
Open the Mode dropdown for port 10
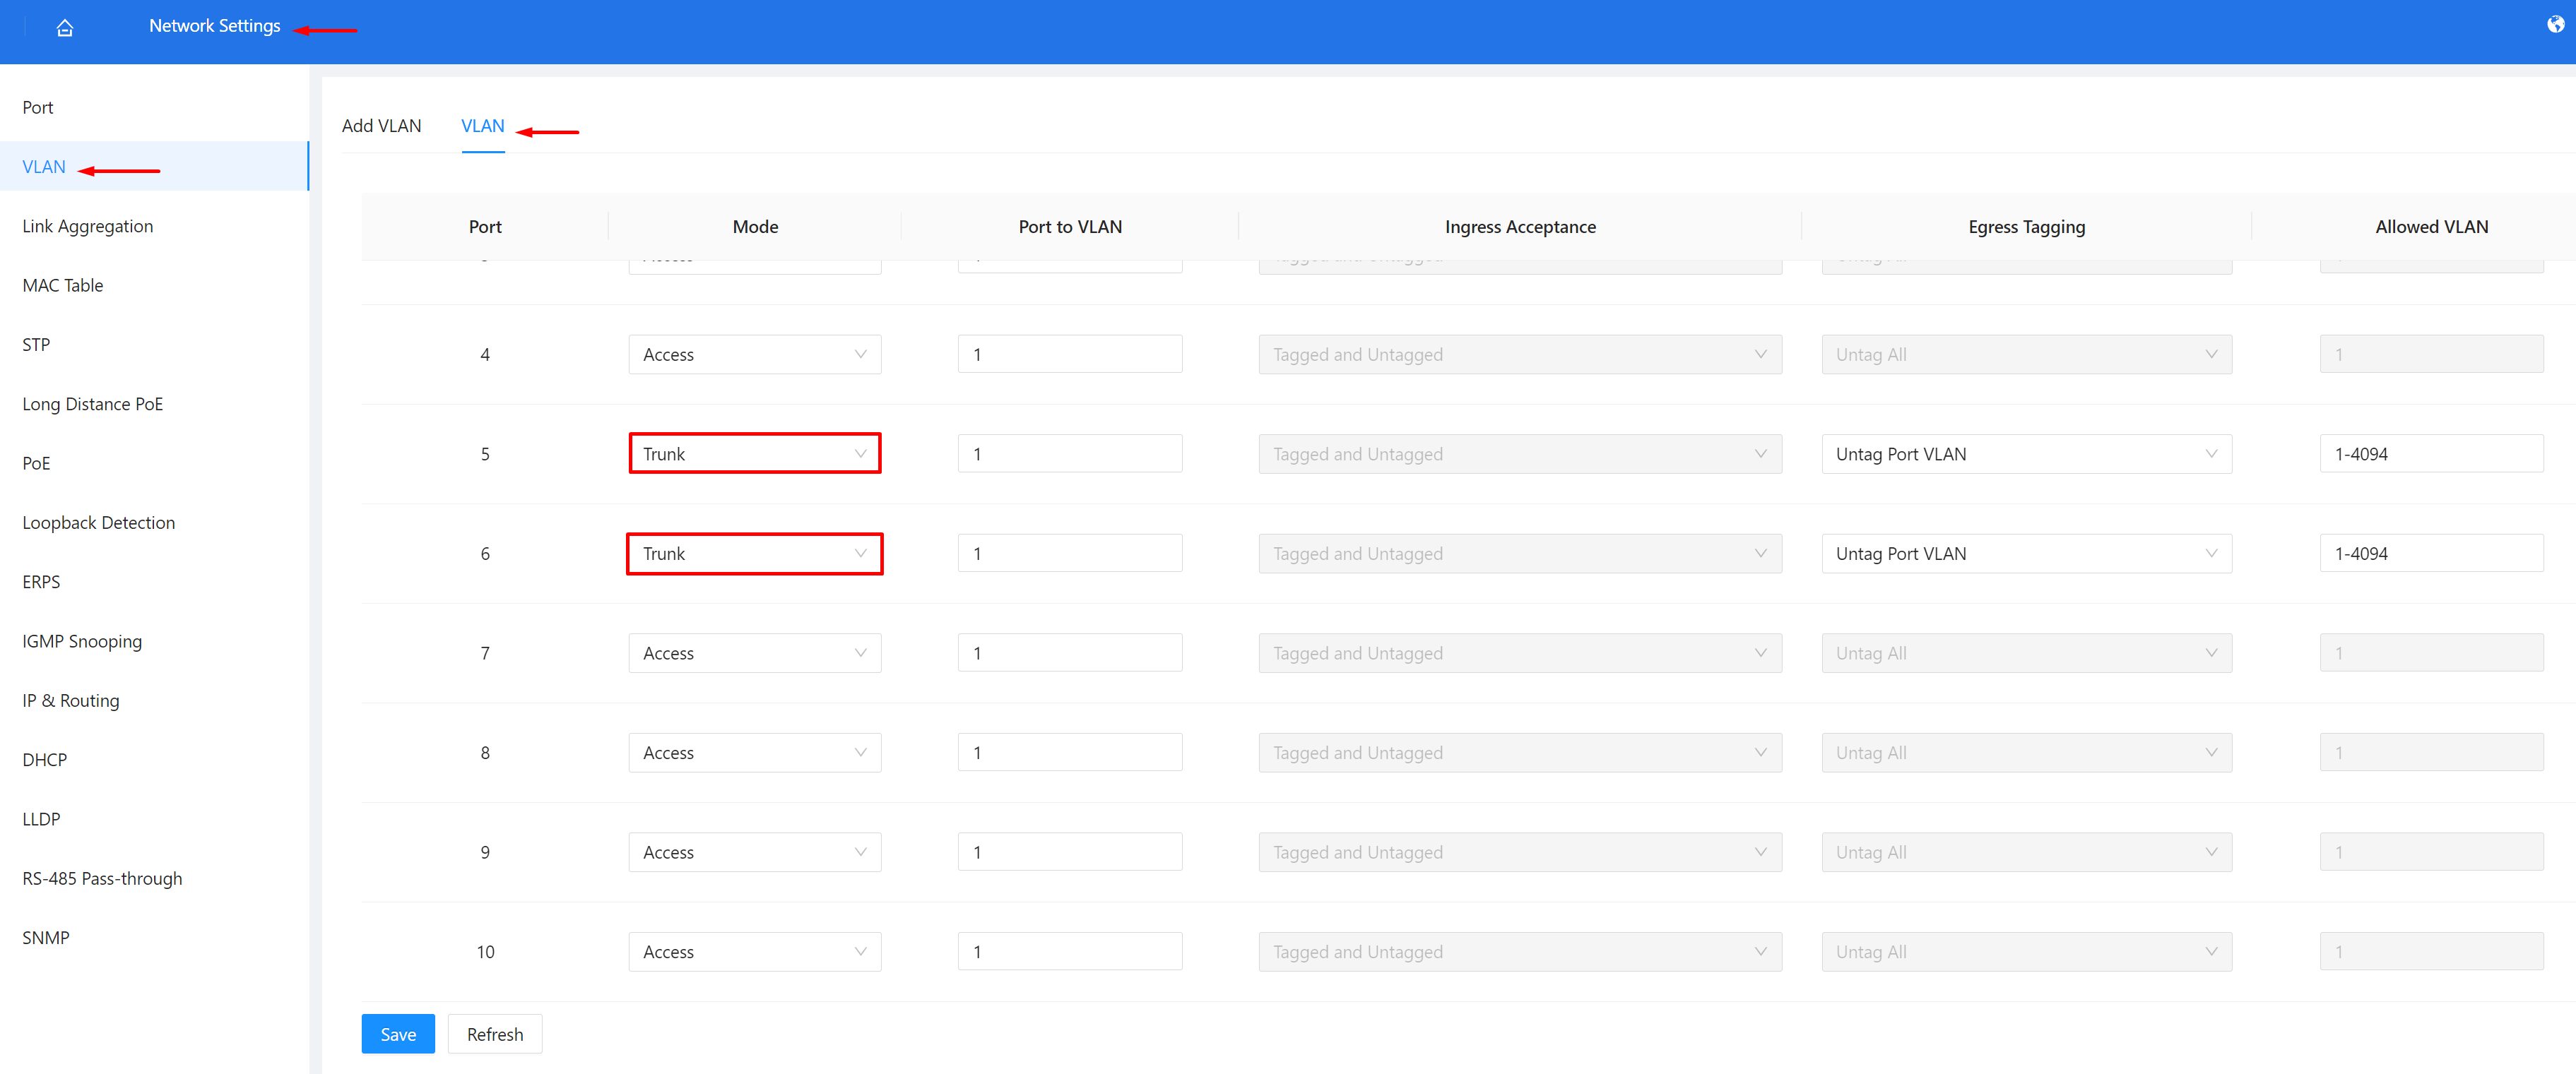coord(754,951)
